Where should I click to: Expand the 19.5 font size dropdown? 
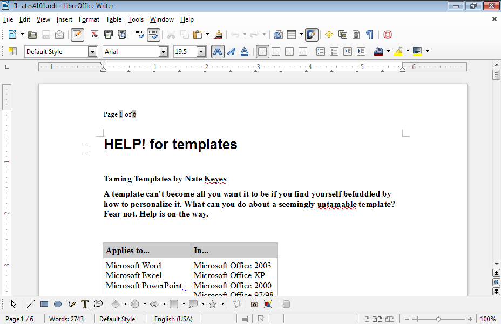[x=201, y=51]
